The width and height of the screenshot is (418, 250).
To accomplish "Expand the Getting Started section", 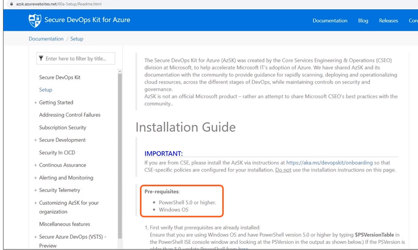I will pyautogui.click(x=35, y=102).
